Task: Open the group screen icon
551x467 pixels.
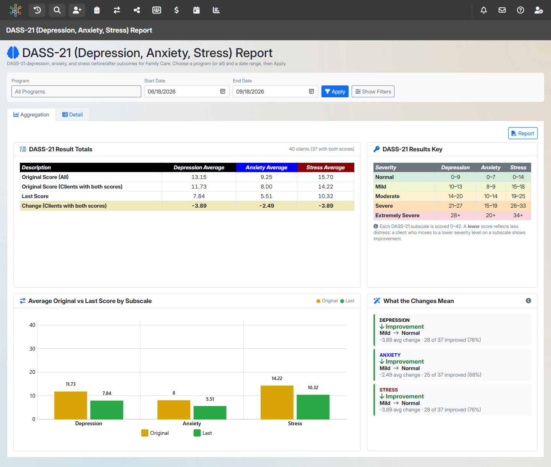Action: pyautogui.click(x=157, y=10)
